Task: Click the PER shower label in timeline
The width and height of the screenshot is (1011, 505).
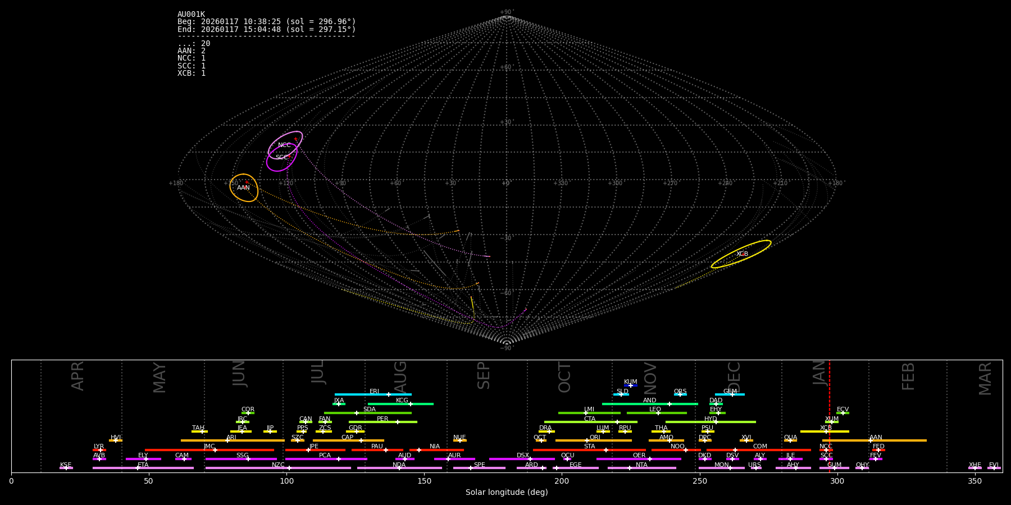Action: (382, 419)
